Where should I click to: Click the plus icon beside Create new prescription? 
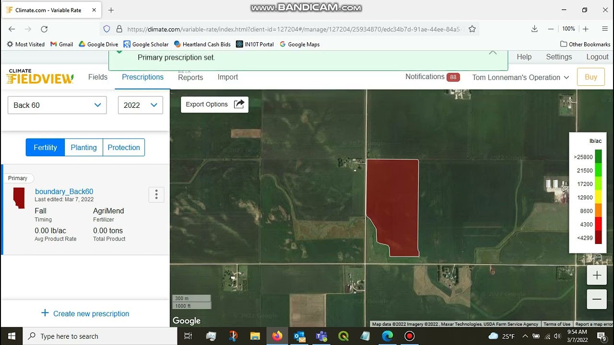[x=45, y=313]
